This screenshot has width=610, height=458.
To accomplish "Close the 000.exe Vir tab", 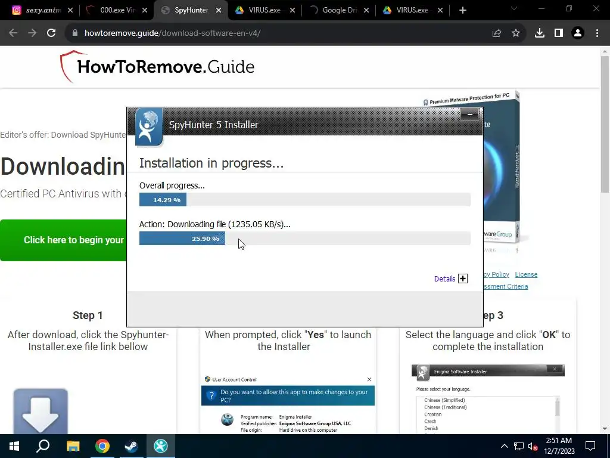I will coord(145,11).
